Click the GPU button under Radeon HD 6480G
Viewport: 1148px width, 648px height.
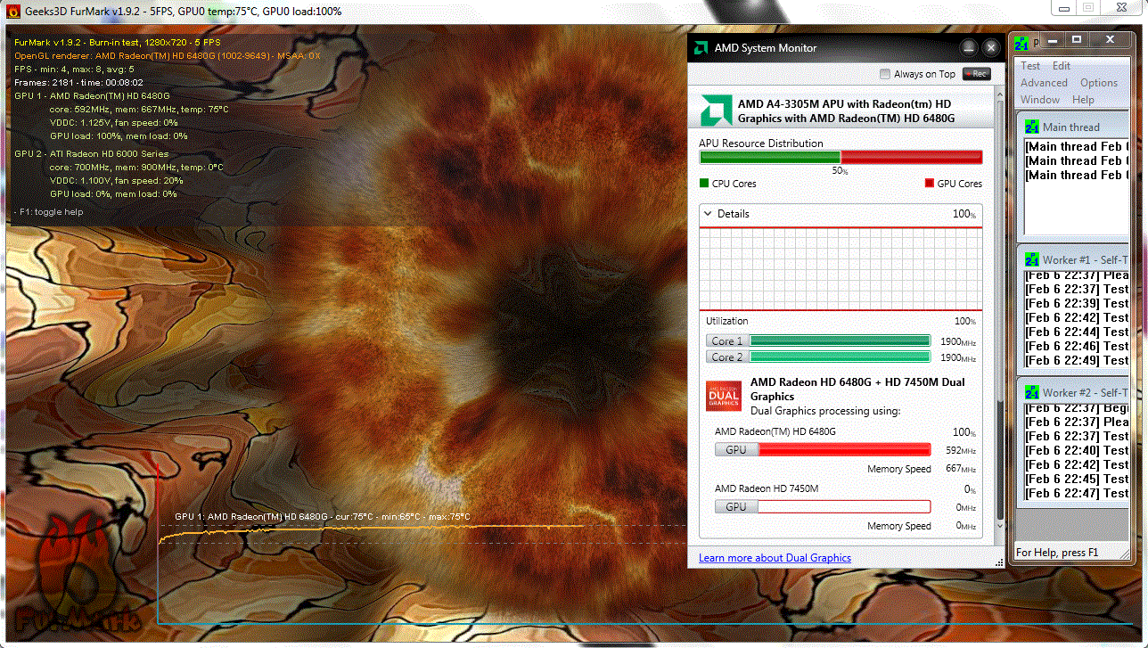[736, 449]
